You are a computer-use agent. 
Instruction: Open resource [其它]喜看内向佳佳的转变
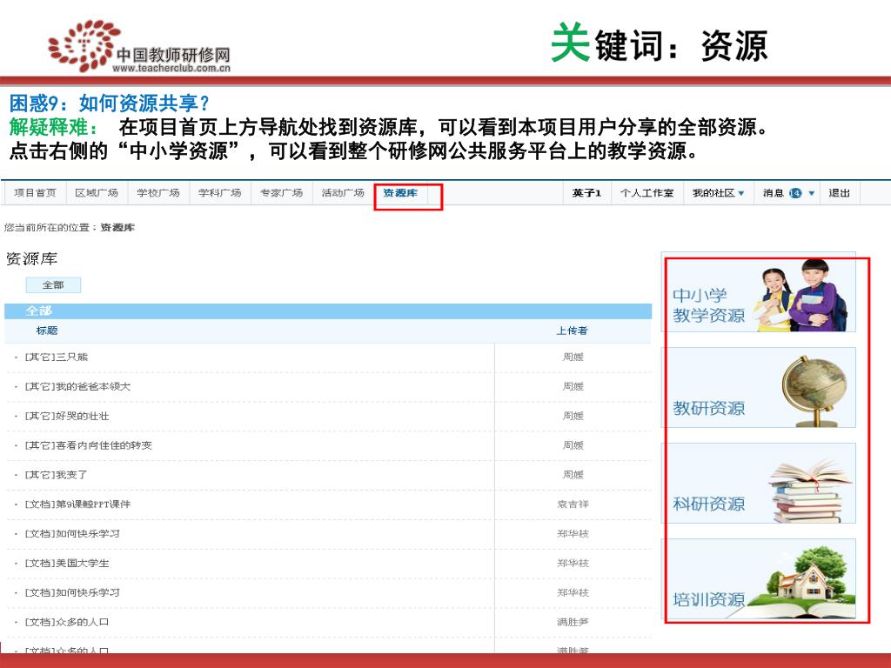89,446
